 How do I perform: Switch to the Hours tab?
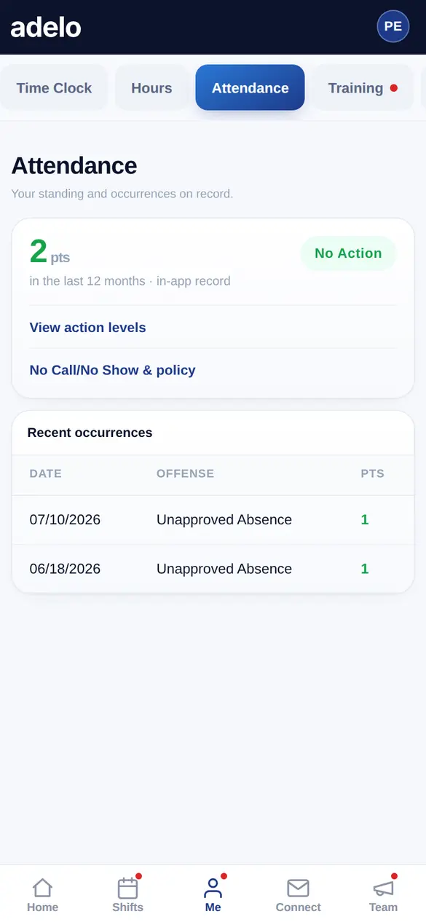coord(151,88)
